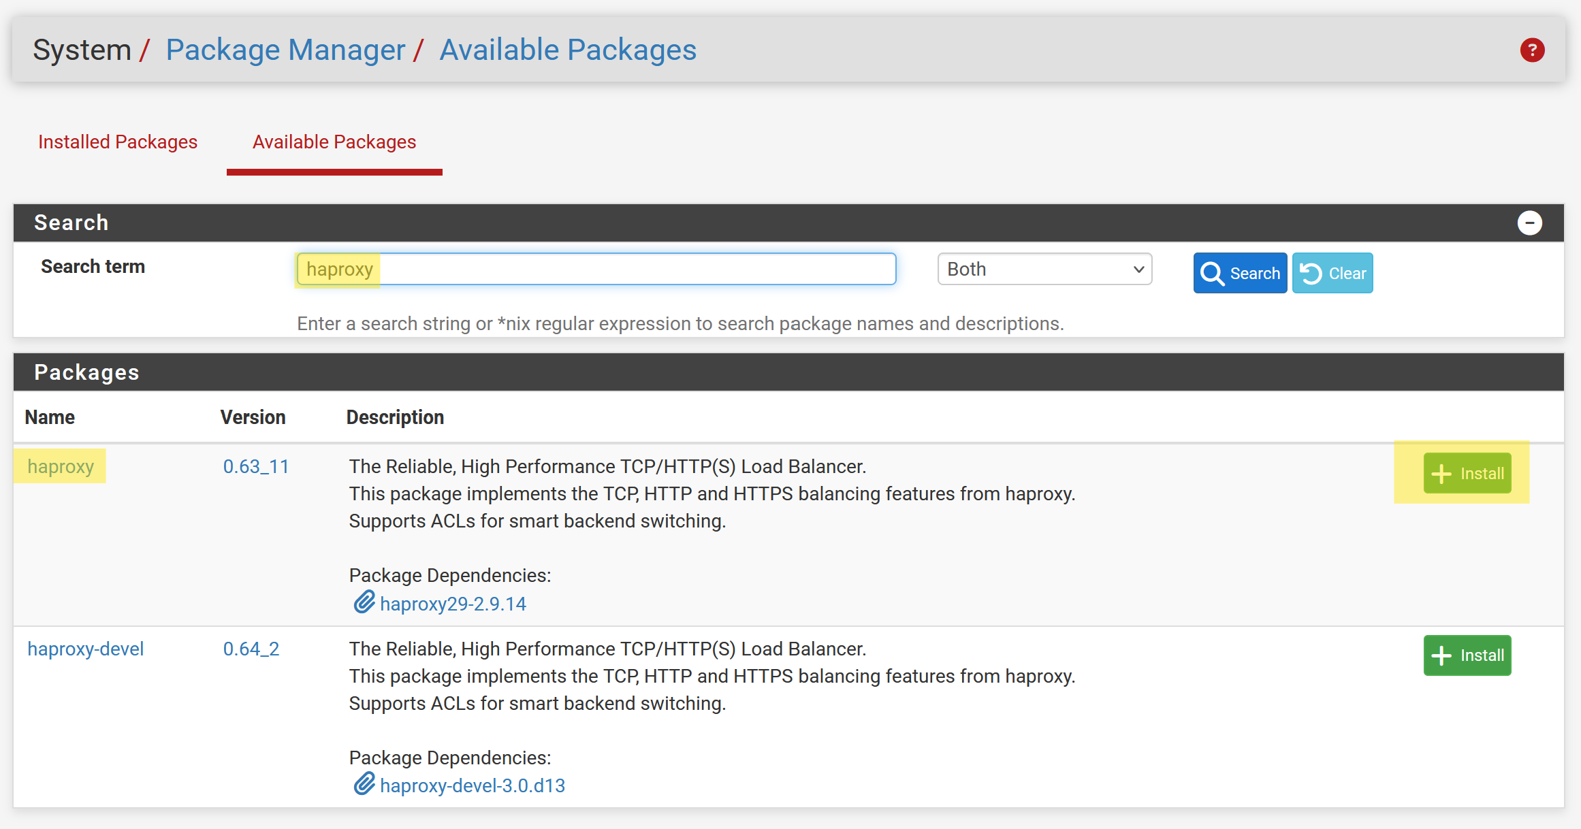Click the Search term label
The height and width of the screenshot is (829, 1581).
93,266
